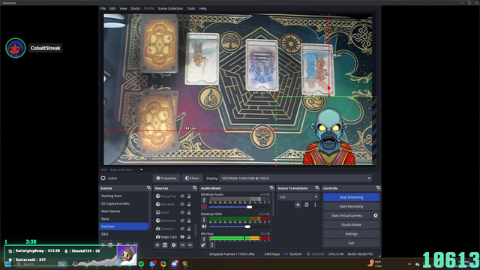This screenshot has width=480, height=270.
Task: Pop out the Sources dock
Action: [x=195, y=188]
